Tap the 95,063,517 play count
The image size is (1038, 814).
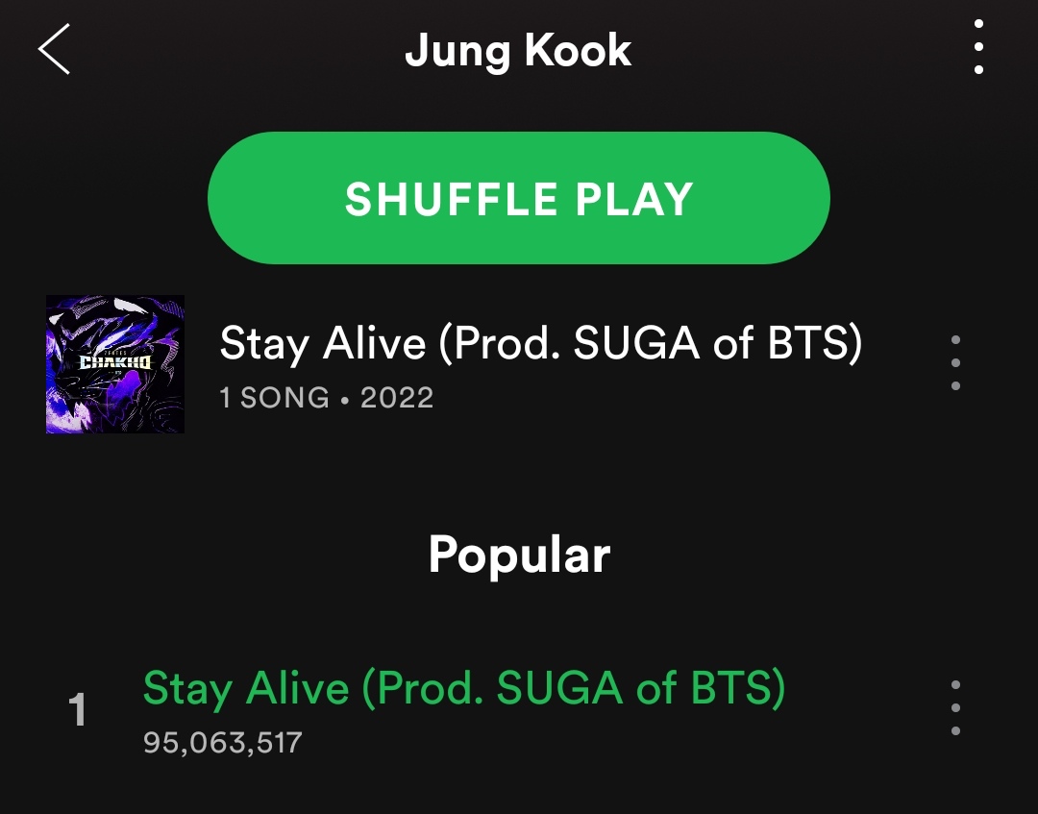click(x=222, y=743)
